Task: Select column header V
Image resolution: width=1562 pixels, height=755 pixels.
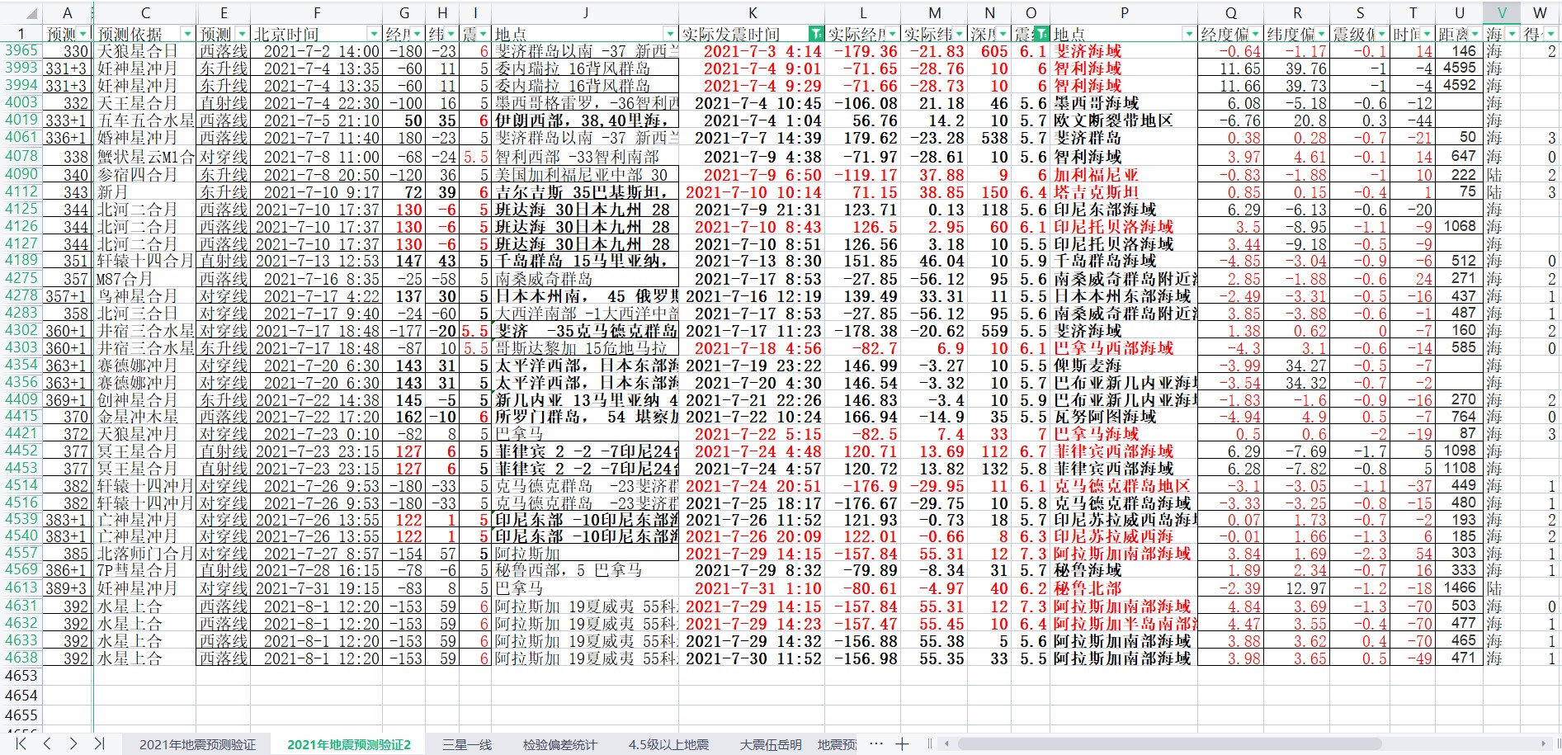Action: pos(1502,12)
